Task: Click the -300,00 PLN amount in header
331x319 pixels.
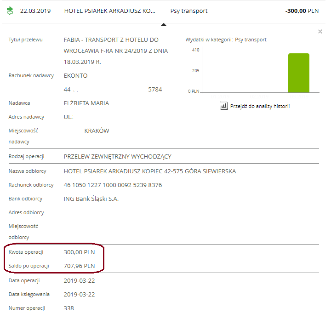Action: pos(302,11)
